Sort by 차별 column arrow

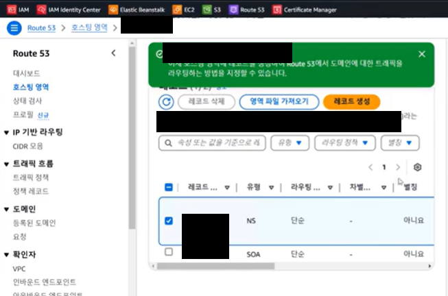384,188
